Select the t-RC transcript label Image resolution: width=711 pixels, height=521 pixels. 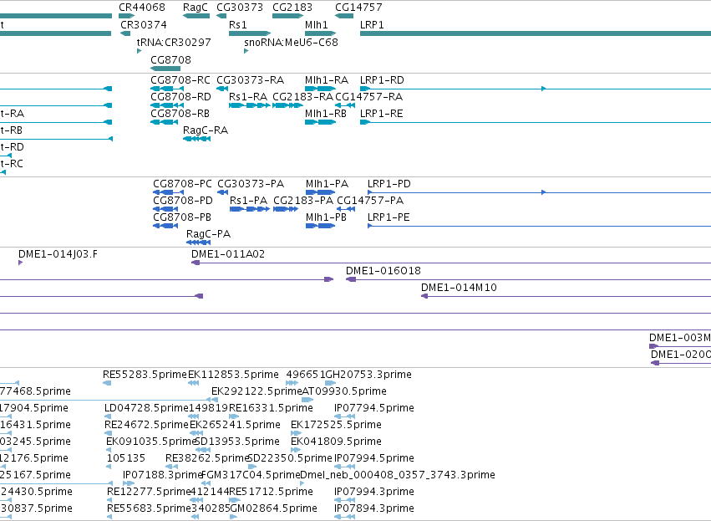12,164
